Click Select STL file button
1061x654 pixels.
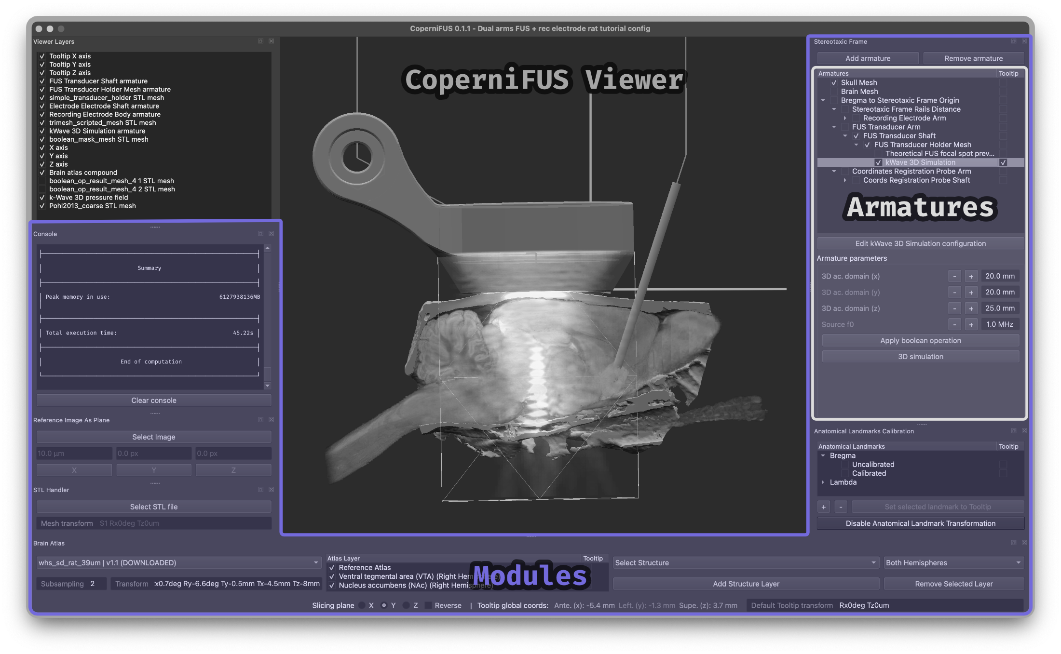tap(154, 507)
